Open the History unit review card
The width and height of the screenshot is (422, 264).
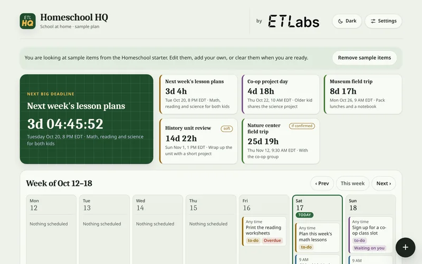198,141
